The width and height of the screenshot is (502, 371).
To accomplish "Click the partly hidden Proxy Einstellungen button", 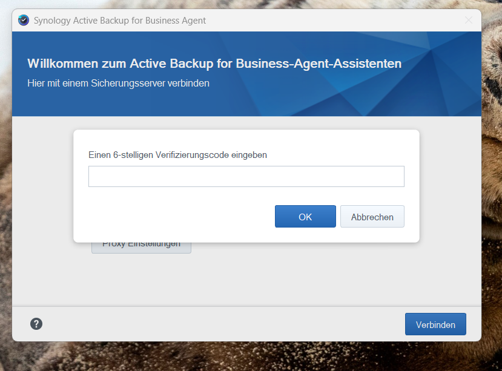I will [141, 248].
